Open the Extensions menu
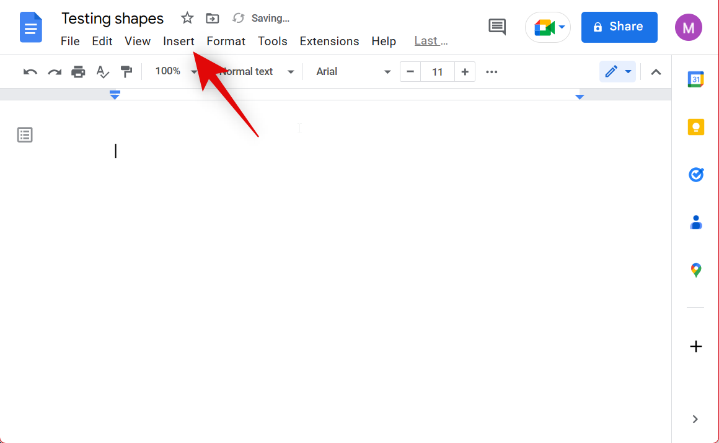This screenshot has width=719, height=443. point(329,42)
